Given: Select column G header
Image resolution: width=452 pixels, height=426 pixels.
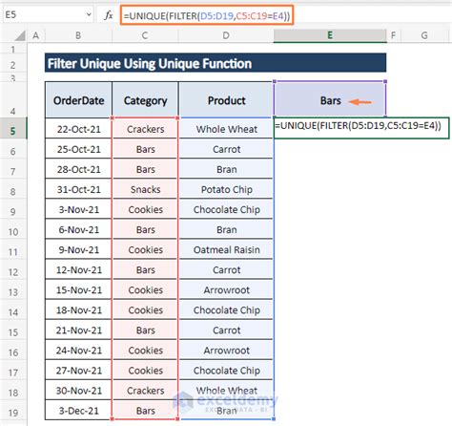Looking at the screenshot, I should click(x=424, y=35).
